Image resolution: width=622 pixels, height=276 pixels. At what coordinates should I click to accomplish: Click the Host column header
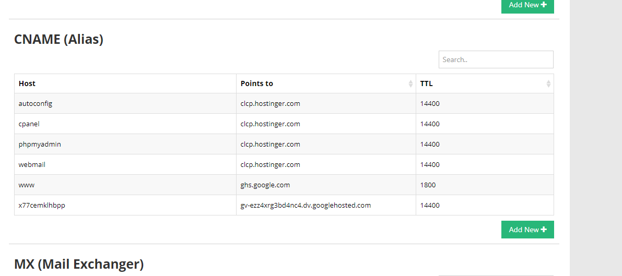click(x=27, y=83)
